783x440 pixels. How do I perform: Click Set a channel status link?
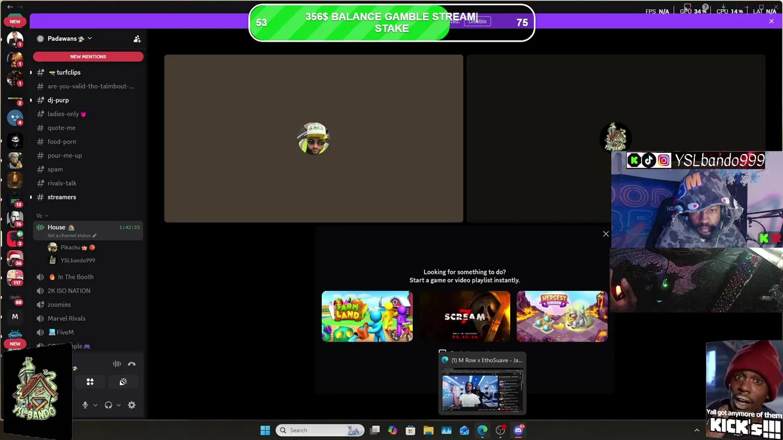pyautogui.click(x=71, y=235)
